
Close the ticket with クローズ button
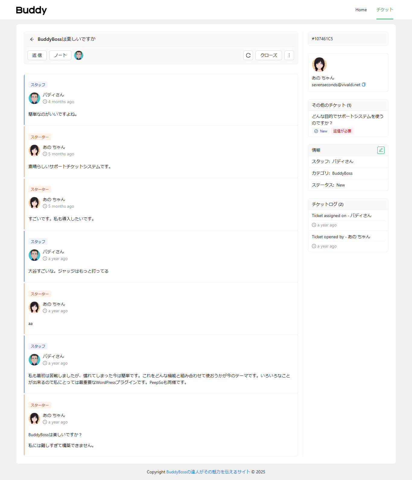pyautogui.click(x=268, y=55)
